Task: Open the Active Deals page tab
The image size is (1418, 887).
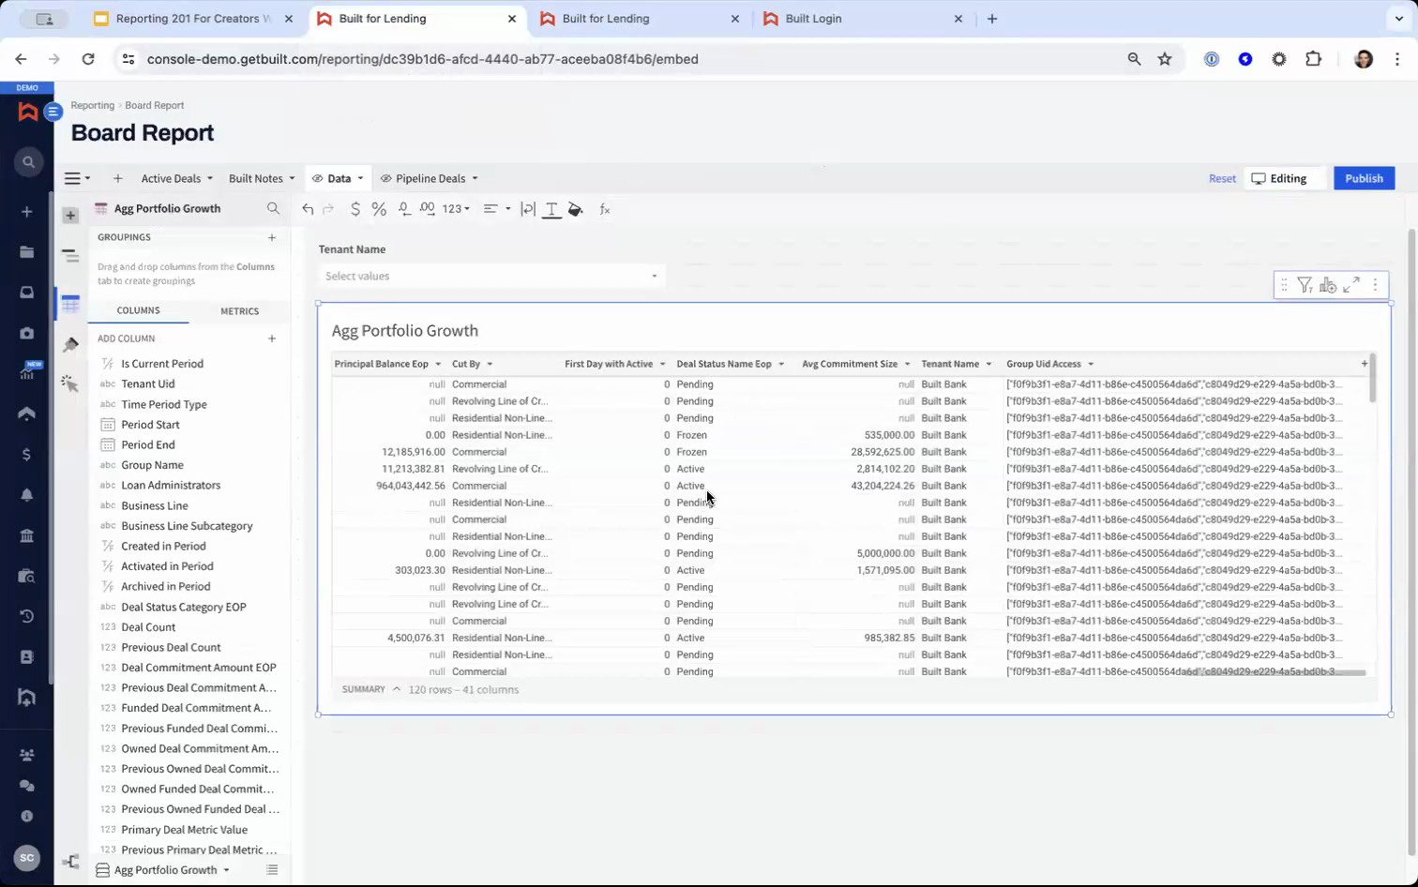Action: click(x=171, y=178)
